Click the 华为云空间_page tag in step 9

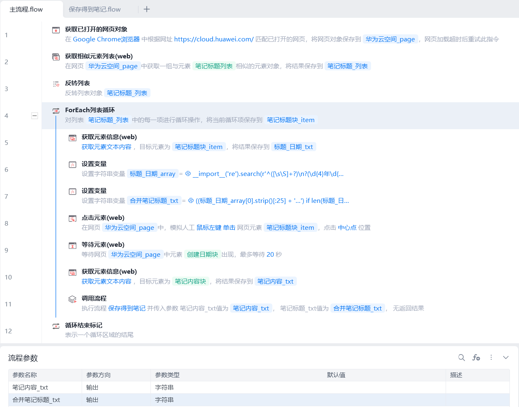[136, 254]
